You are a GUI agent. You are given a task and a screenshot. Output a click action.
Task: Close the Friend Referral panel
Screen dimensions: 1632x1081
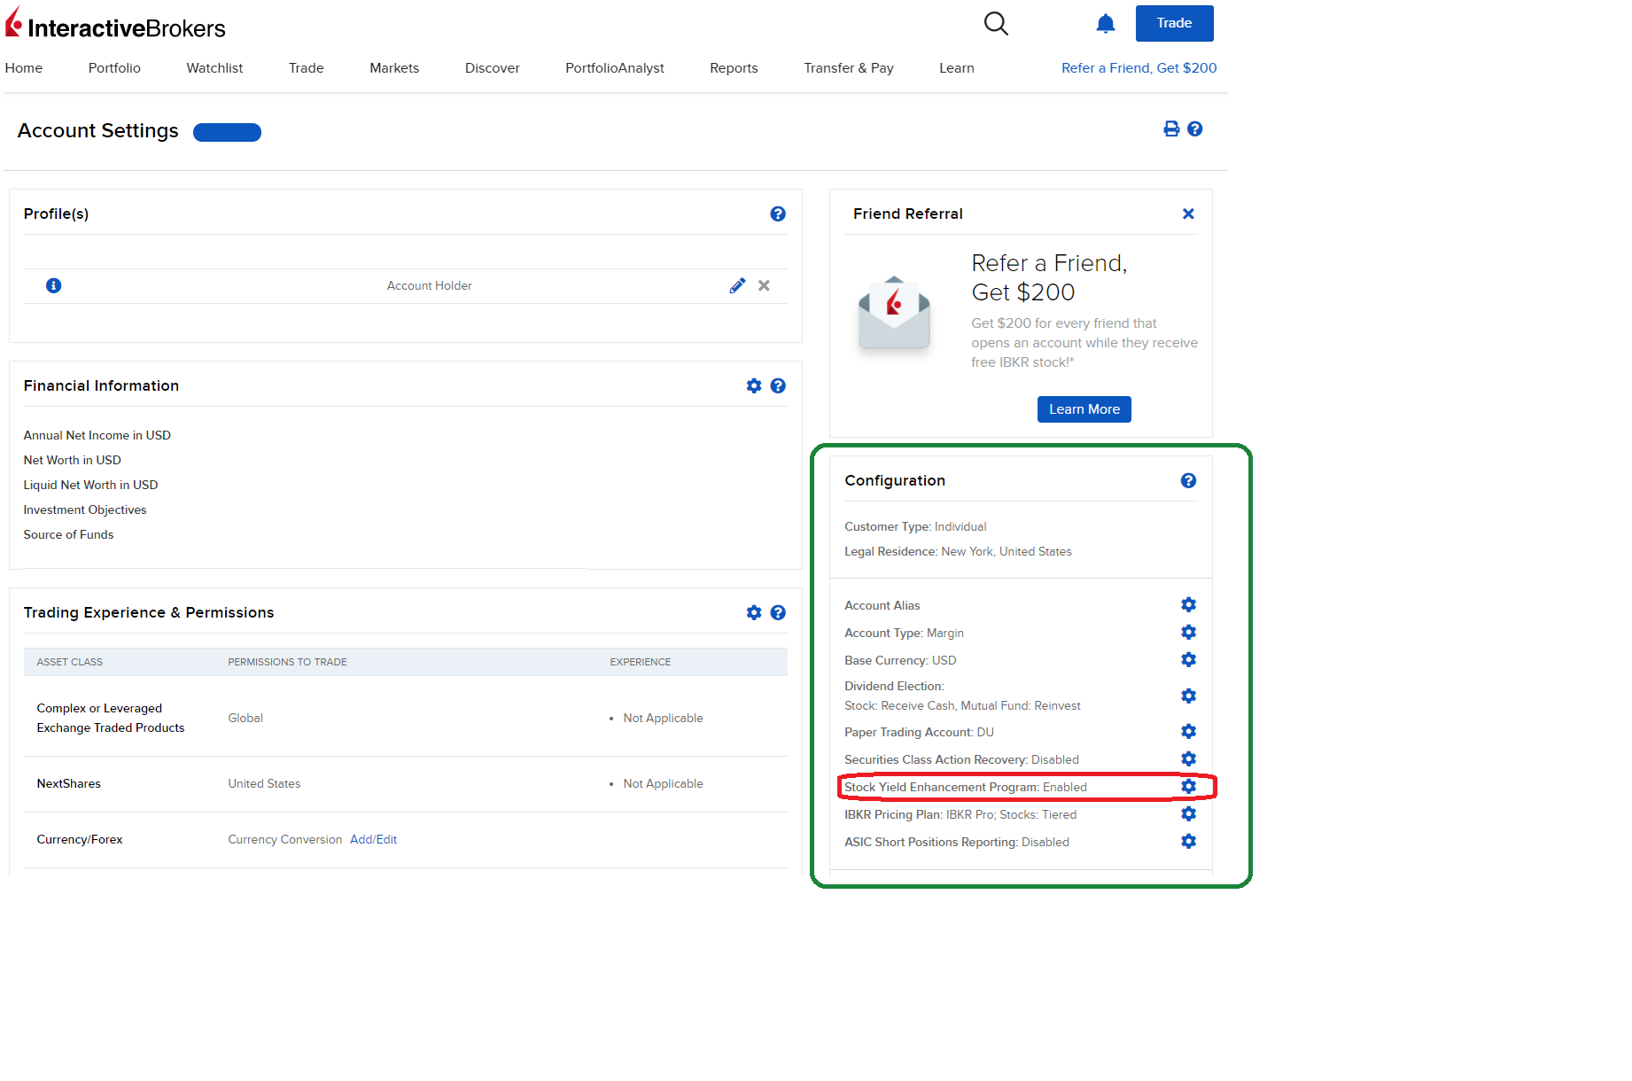(x=1188, y=214)
